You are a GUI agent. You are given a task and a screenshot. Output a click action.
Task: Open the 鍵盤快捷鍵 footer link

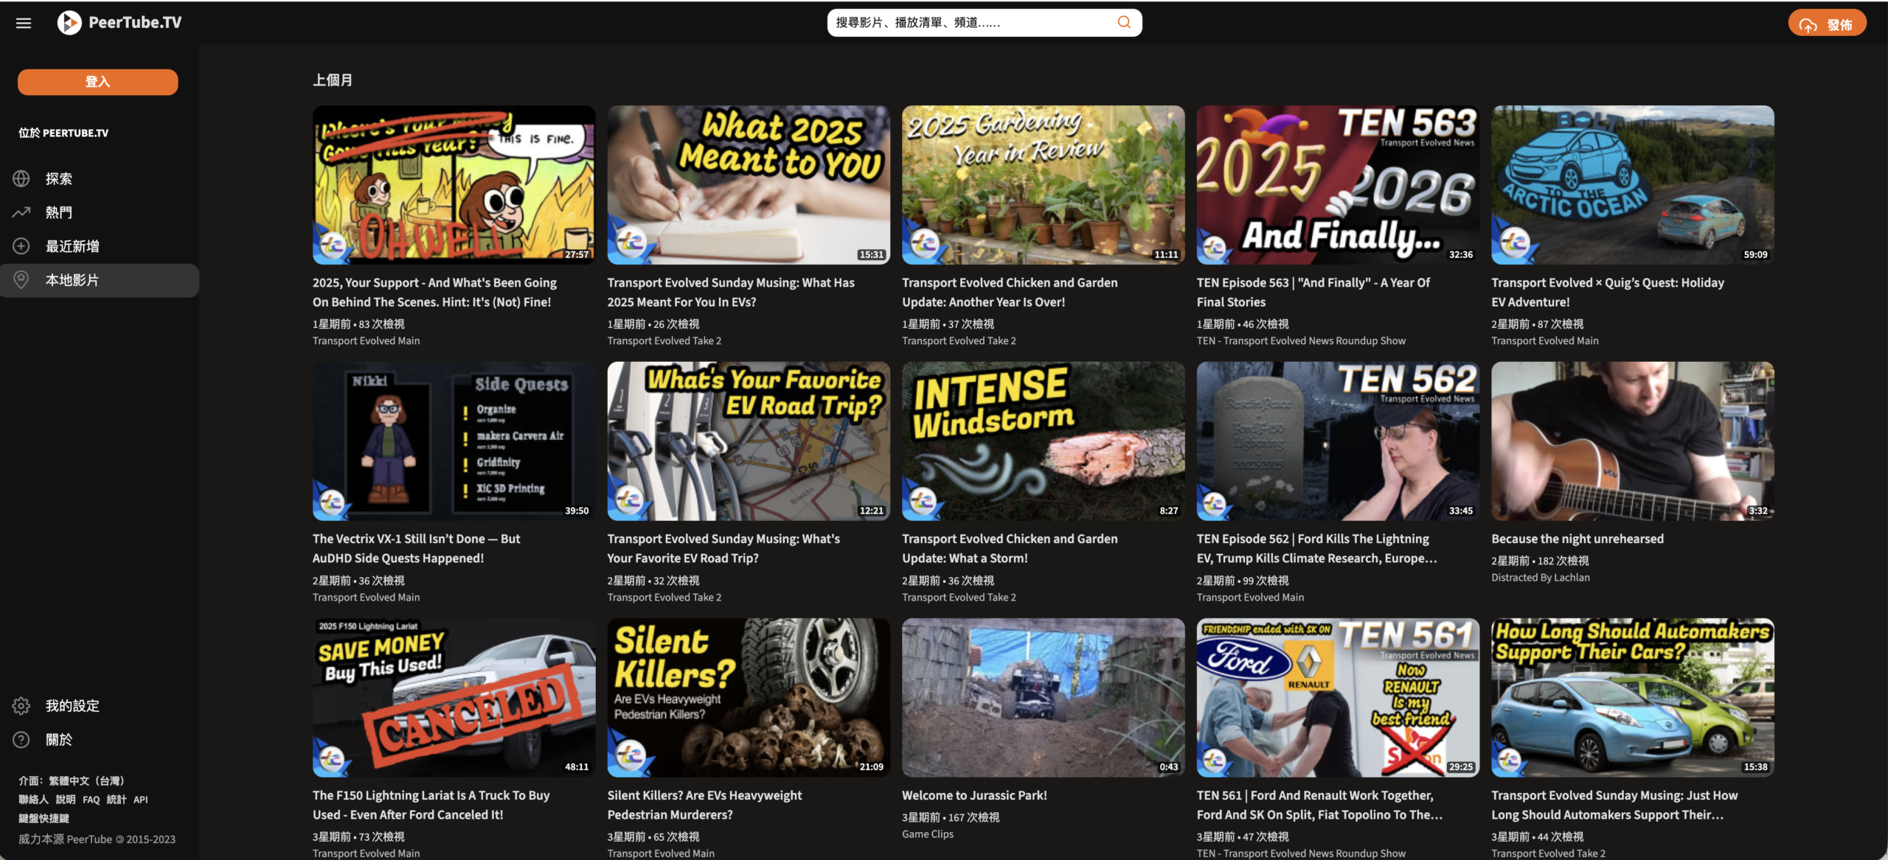(x=44, y=818)
